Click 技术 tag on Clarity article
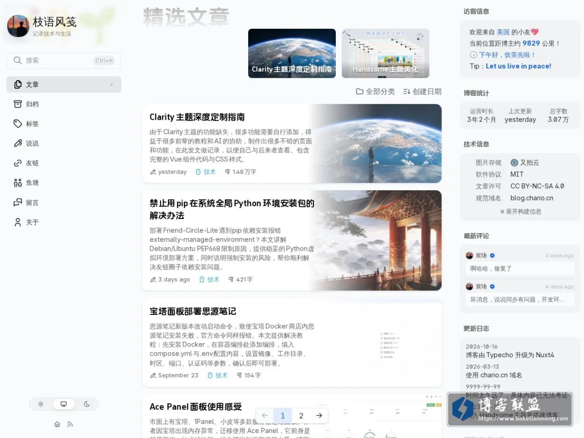Screen dimensions: 584x438 point(206,172)
